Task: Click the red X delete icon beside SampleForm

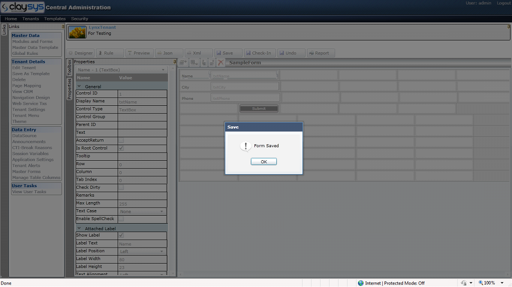Action: point(220,62)
